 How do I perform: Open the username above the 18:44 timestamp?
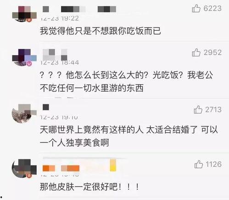click(x=55, y=55)
